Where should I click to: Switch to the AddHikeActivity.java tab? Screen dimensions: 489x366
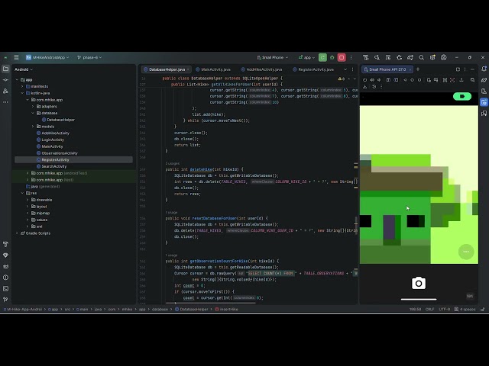[x=261, y=69]
